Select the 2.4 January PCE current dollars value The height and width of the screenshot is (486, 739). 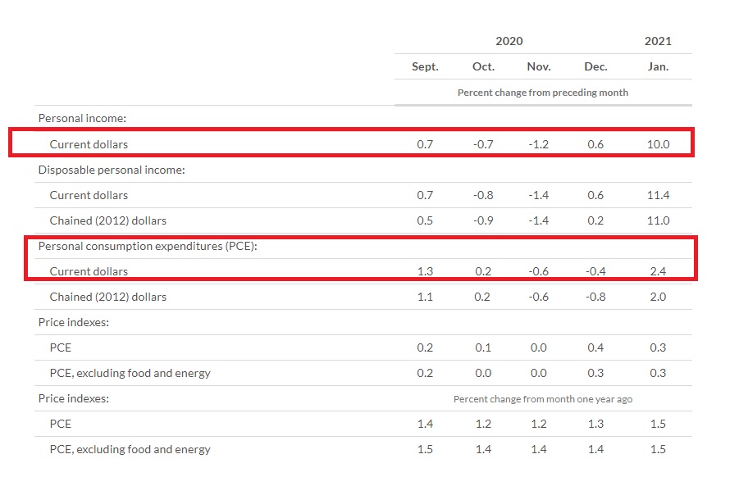click(x=658, y=271)
